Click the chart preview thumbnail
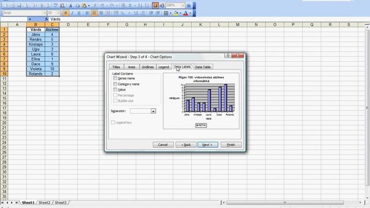Image resolution: width=370 pixels, height=208 pixels. pyautogui.click(x=201, y=101)
